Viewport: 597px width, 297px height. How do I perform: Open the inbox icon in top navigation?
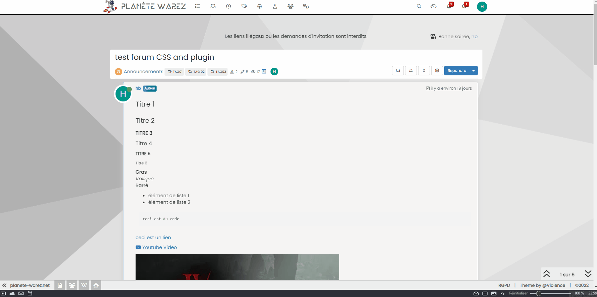coord(213,6)
